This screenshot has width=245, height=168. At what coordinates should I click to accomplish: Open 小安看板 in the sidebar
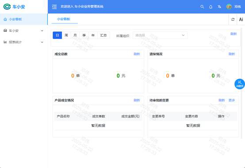click(24, 19)
